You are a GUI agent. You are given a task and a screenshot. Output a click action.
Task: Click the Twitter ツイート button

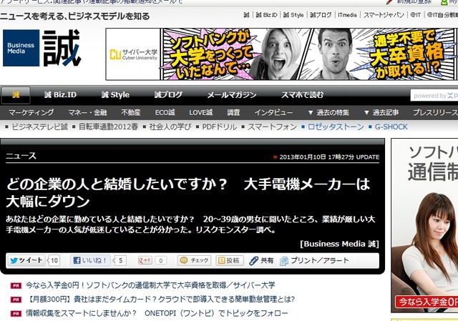[26, 260]
